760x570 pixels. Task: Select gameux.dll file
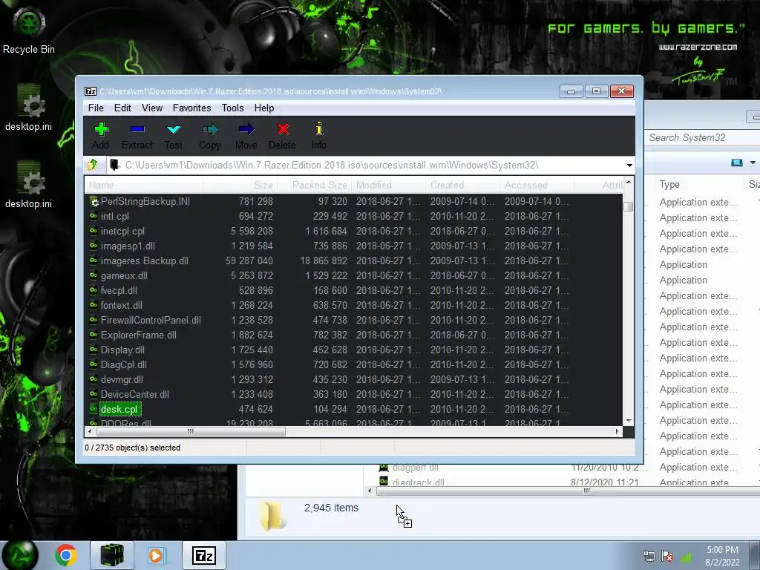[124, 275]
